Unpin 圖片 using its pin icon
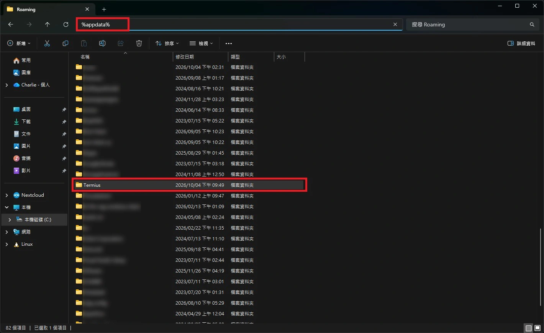The height and width of the screenshot is (333, 544). pyautogui.click(x=64, y=146)
